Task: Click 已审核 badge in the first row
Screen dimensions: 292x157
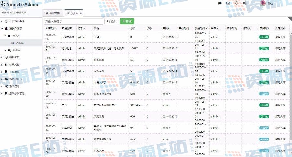Action: pos(264,37)
